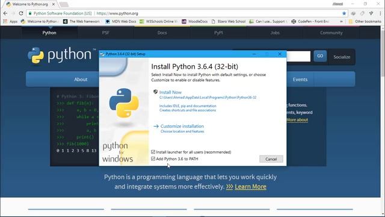
Task: Reload the python.org page
Action: tap(21, 13)
